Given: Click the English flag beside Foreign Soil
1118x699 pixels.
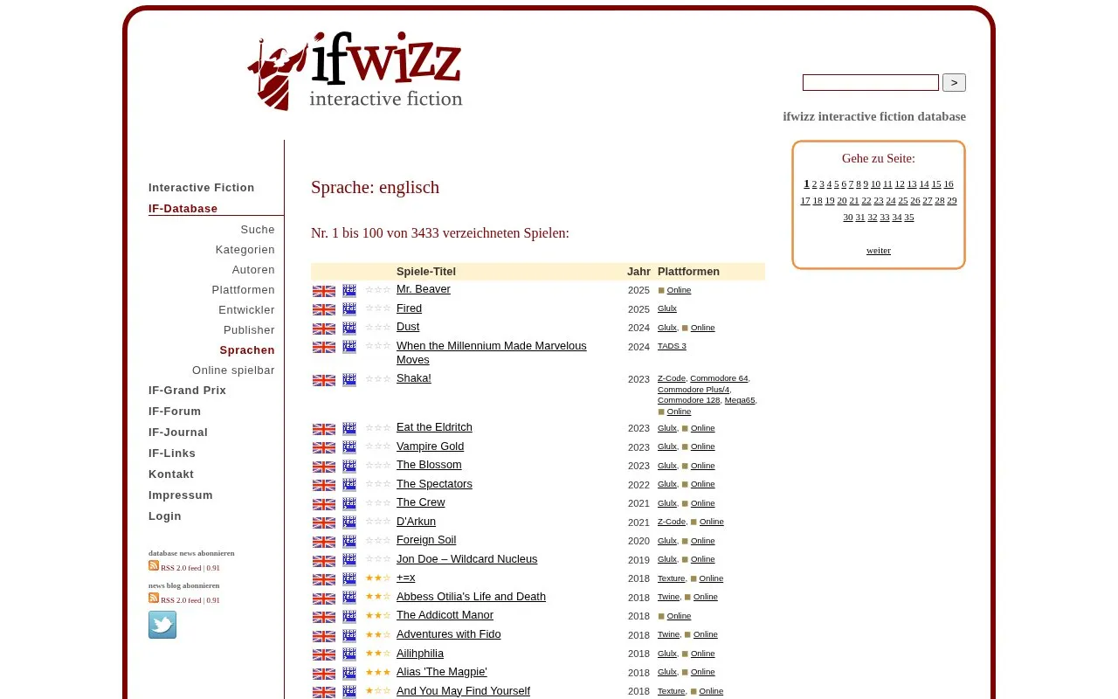Looking at the screenshot, I should click(x=324, y=542).
